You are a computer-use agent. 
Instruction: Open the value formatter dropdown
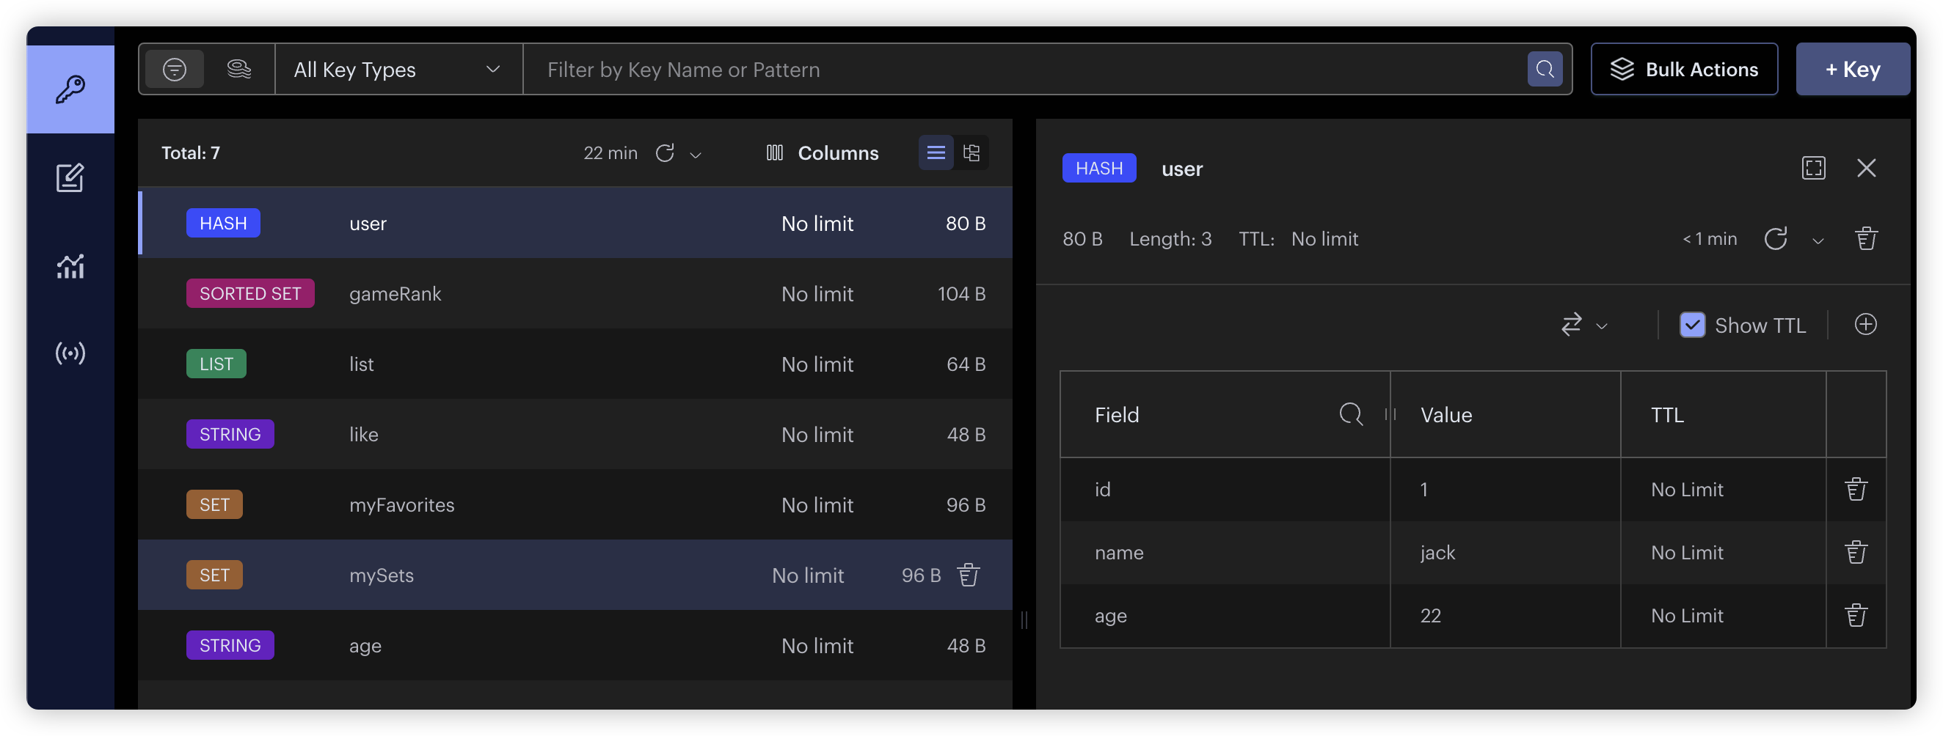coord(1584,325)
